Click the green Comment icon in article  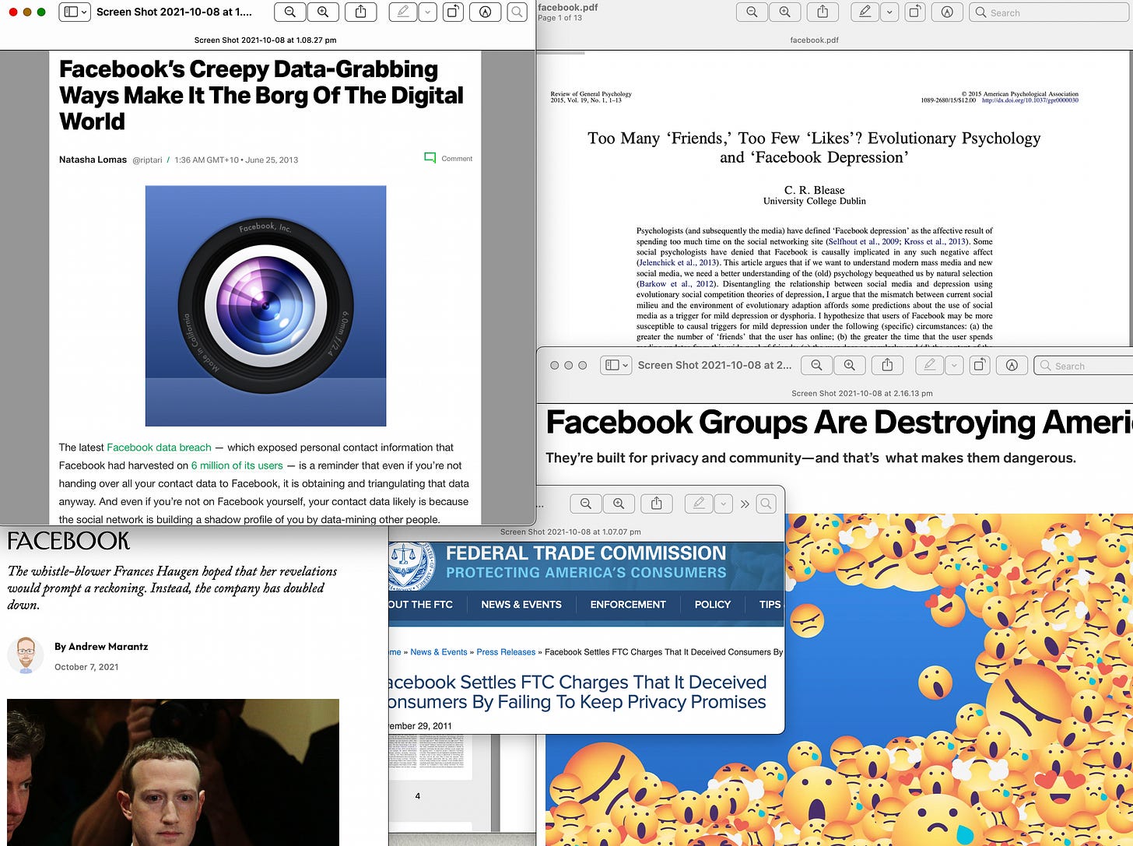pyautogui.click(x=430, y=158)
